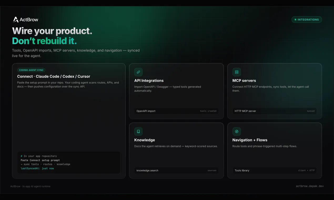Click the "lastSyncedAt: just now" line

(37, 168)
